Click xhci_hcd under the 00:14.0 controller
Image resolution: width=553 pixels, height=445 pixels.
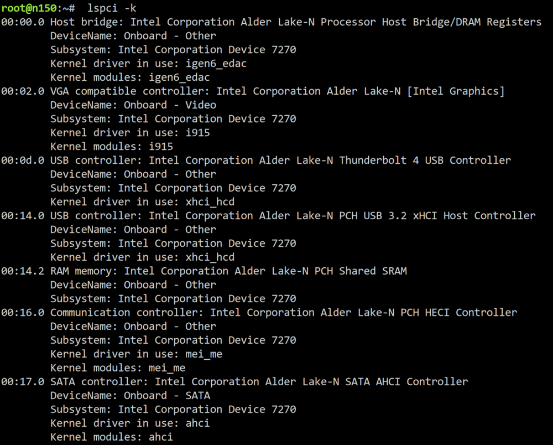click(x=210, y=257)
